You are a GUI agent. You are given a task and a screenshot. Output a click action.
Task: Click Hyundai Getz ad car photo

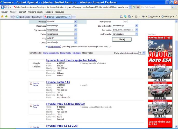click(160, 73)
